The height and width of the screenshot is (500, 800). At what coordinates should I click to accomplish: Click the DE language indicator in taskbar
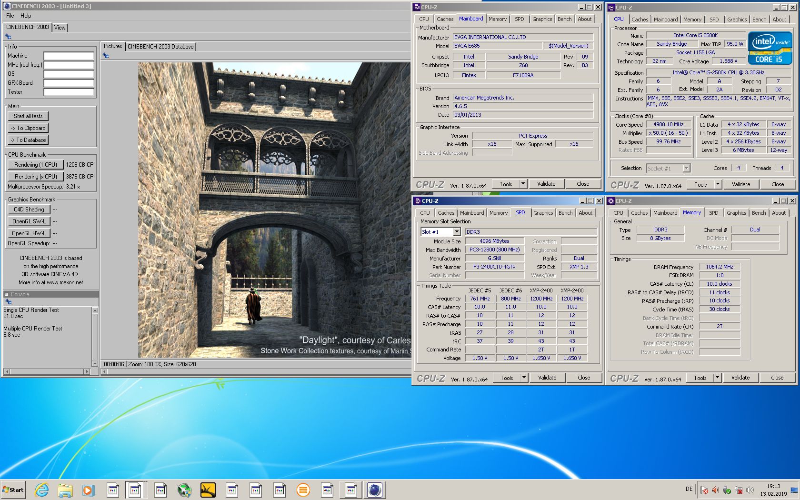tap(689, 489)
